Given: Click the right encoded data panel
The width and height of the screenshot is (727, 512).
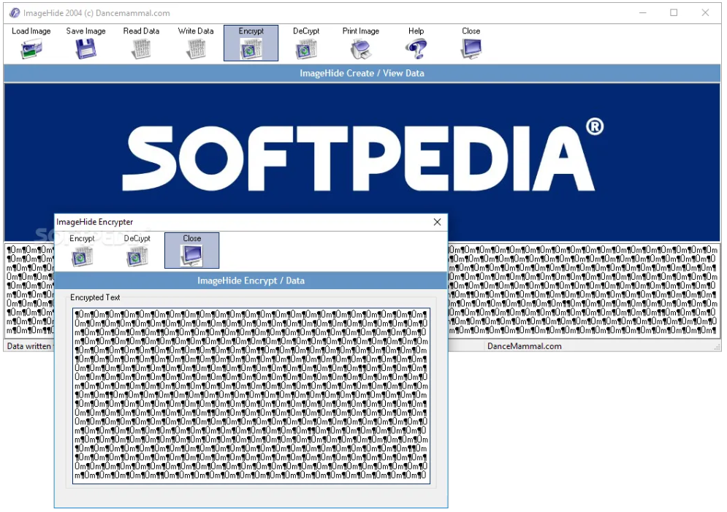Looking at the screenshot, I should pos(585,292).
